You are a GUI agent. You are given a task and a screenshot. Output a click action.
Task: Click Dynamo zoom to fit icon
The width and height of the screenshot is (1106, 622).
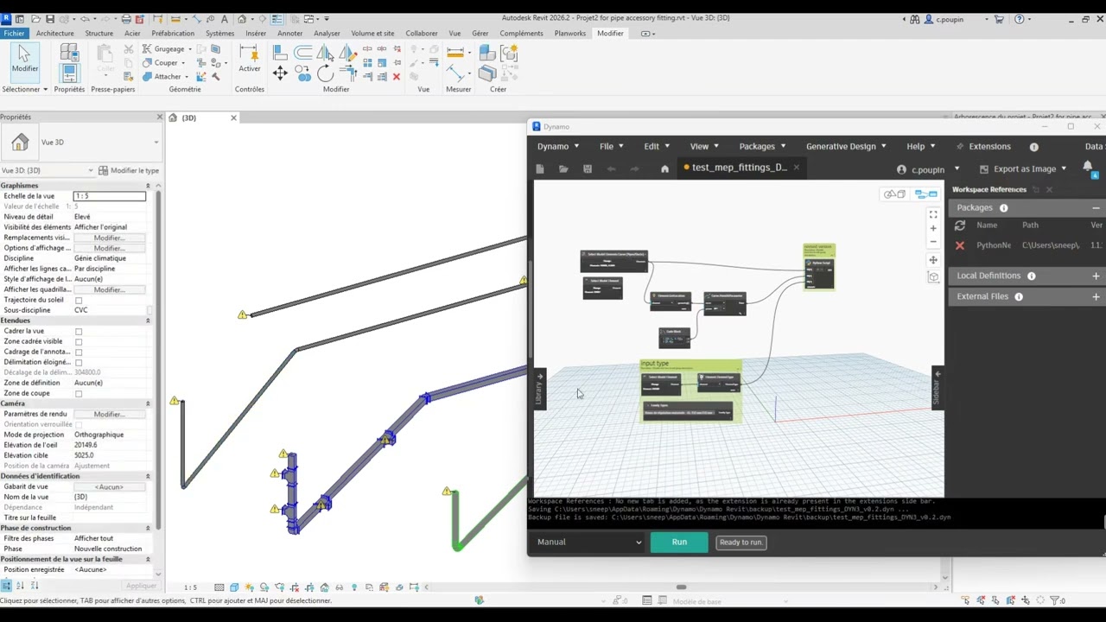click(x=933, y=213)
